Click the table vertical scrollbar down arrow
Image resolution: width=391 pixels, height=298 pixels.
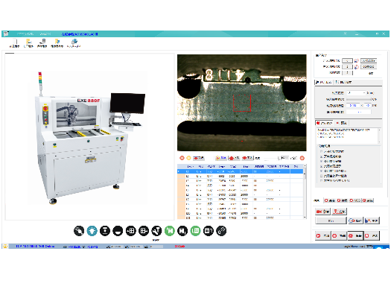(305, 218)
